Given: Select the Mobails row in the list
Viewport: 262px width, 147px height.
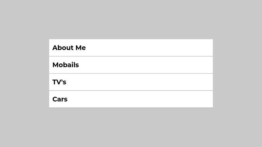Looking at the screenshot, I should click(131, 65).
